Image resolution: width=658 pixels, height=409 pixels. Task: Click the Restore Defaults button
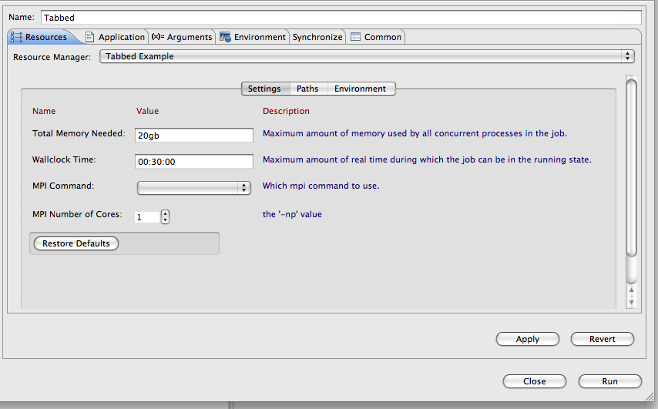tap(76, 243)
